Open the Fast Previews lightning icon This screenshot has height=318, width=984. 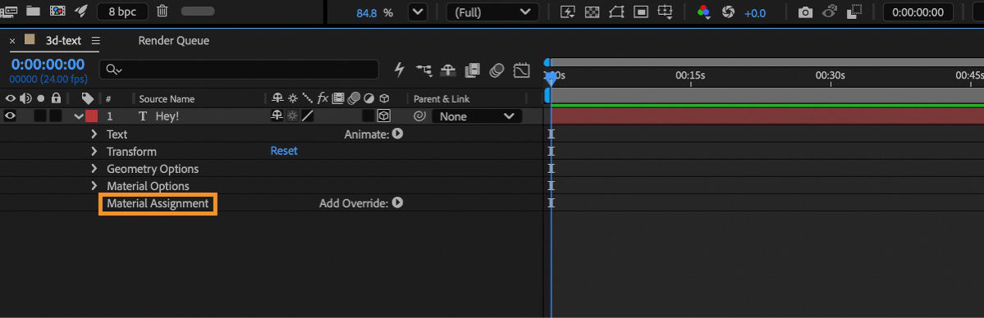click(567, 12)
